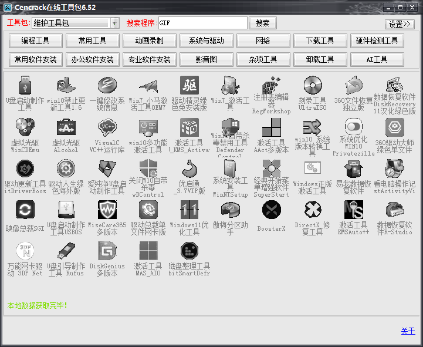Image resolution: width=423 pixels, height=347 pixels.
Task: Open DirectX_修复工具
Action: tap(312, 210)
